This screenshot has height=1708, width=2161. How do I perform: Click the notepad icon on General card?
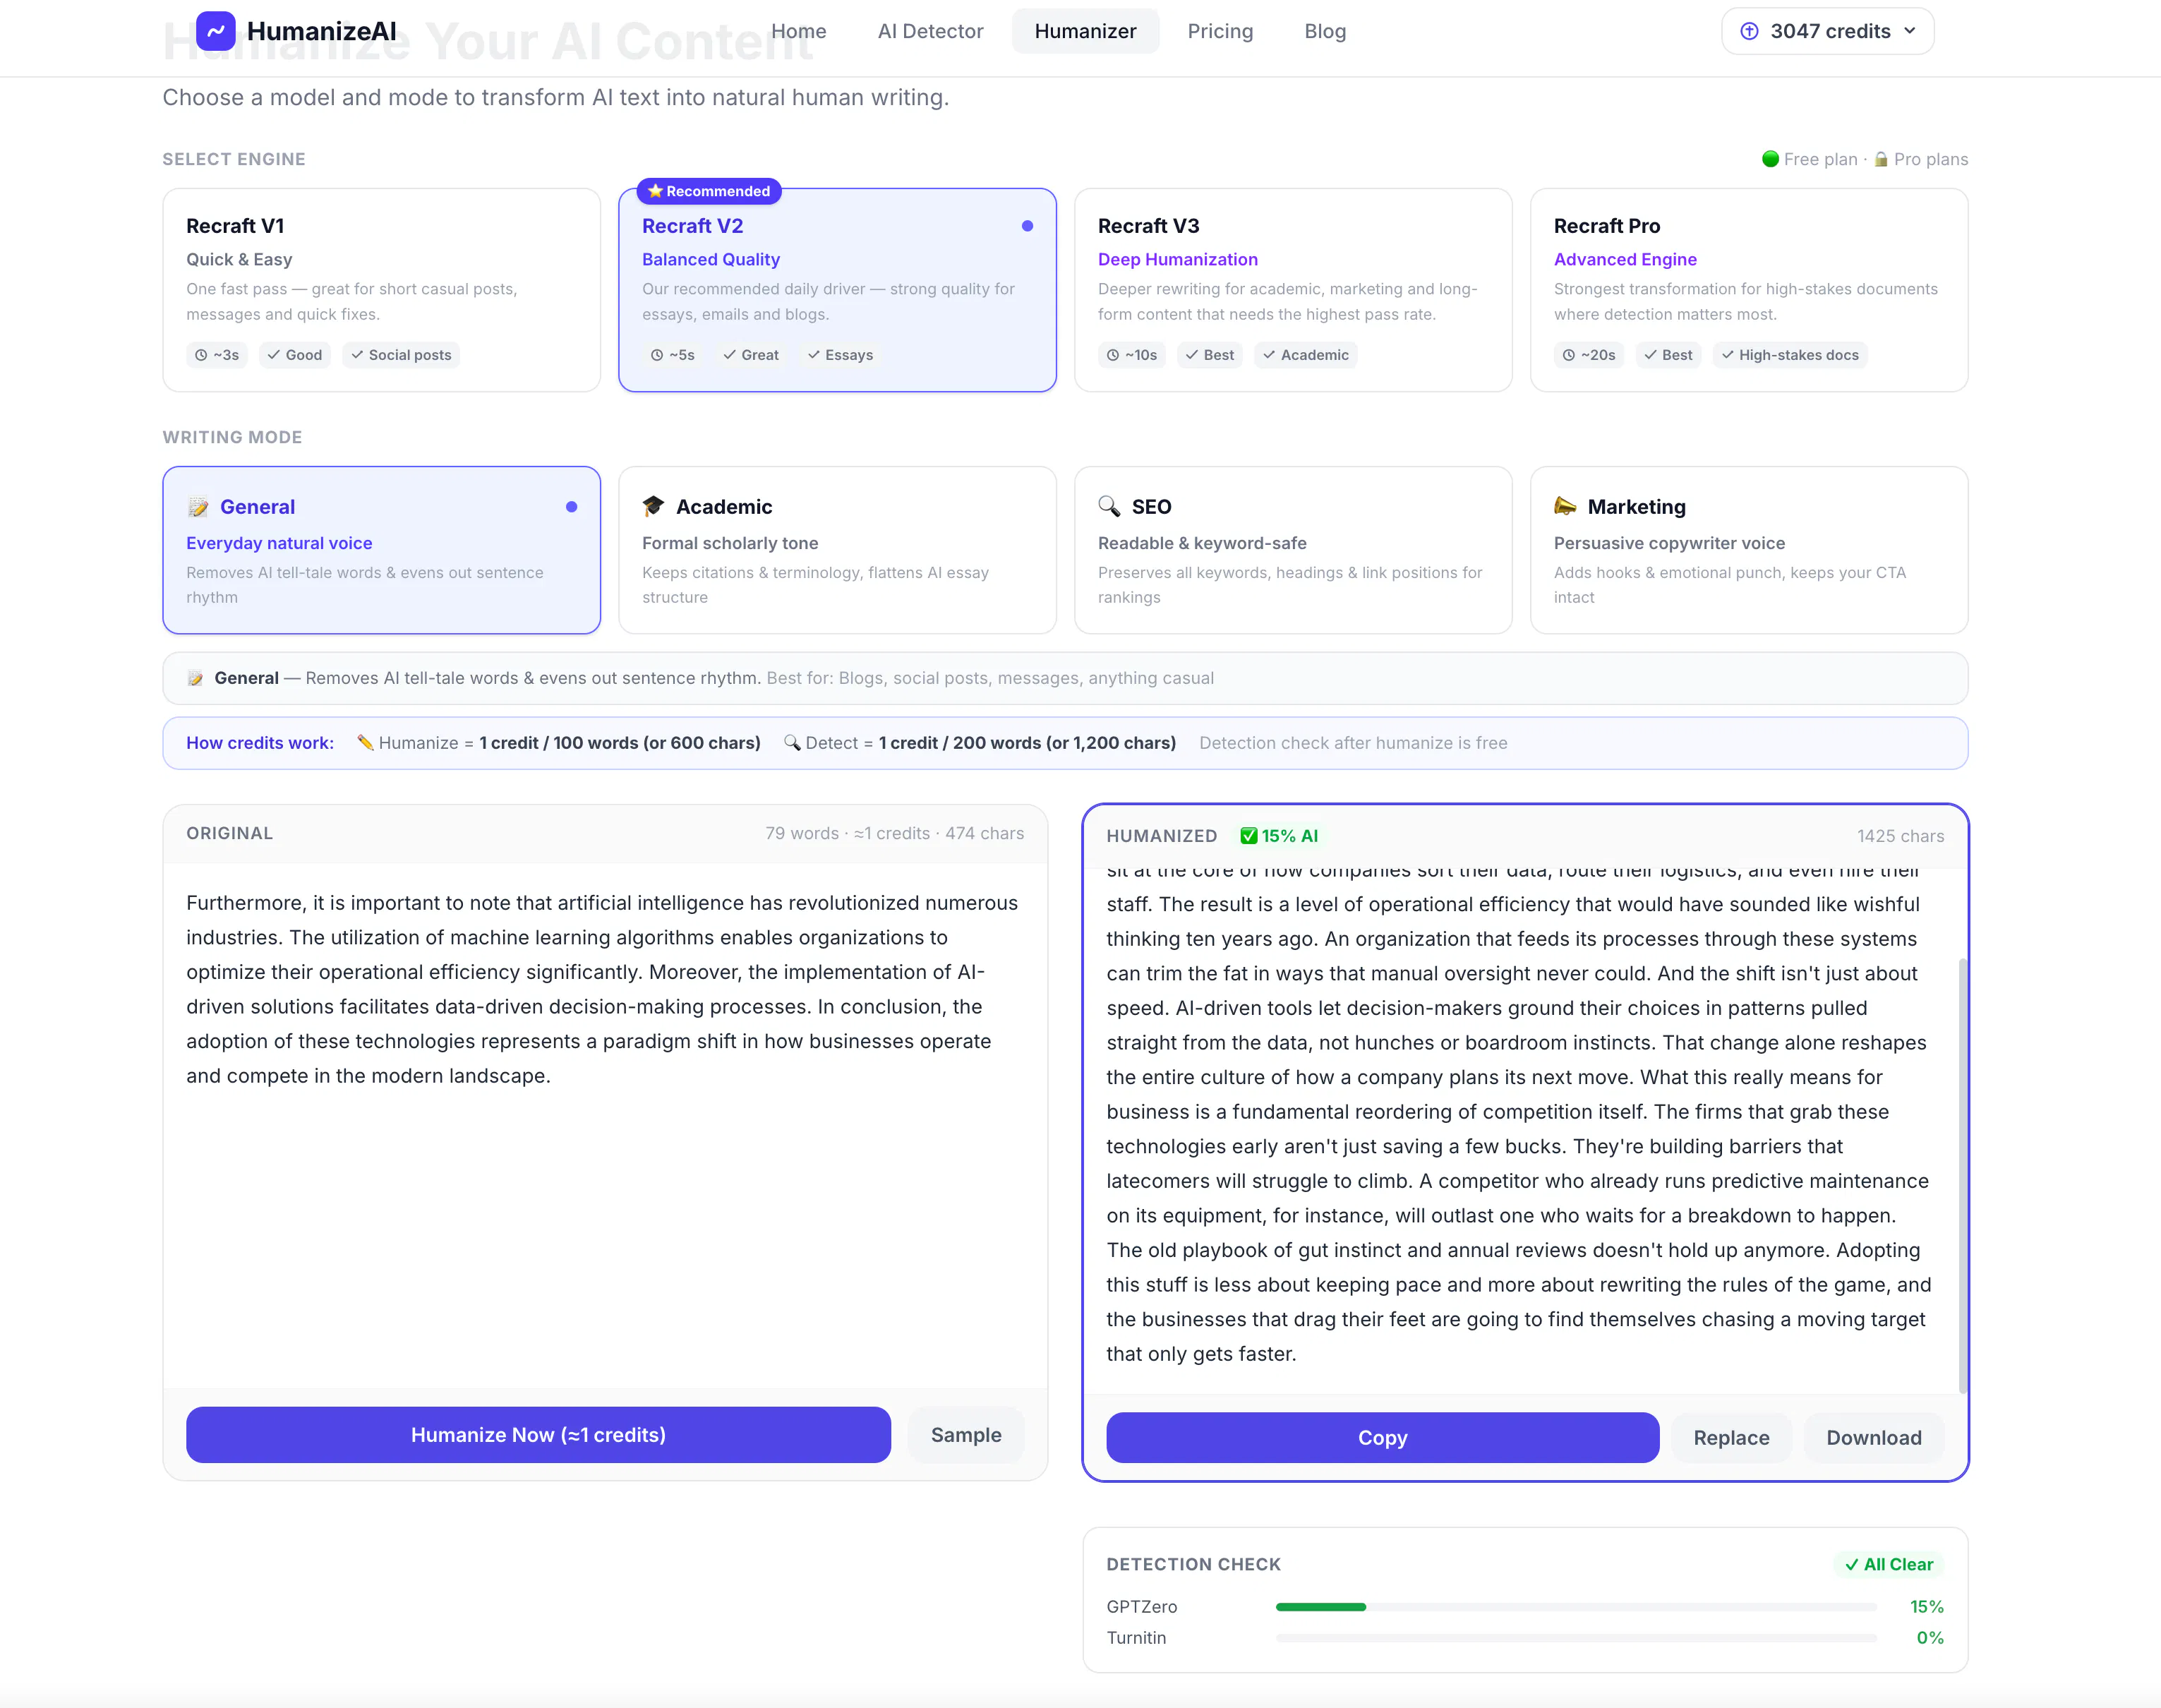click(198, 507)
